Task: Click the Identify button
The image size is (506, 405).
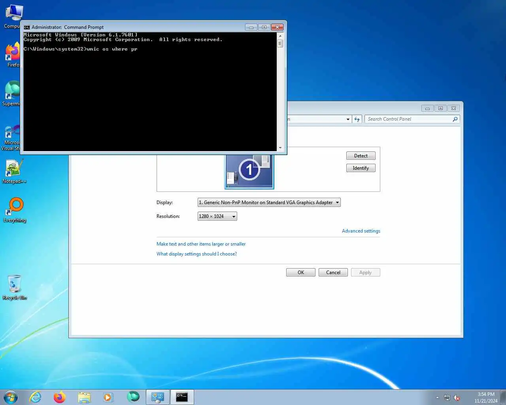Action: pyautogui.click(x=361, y=168)
